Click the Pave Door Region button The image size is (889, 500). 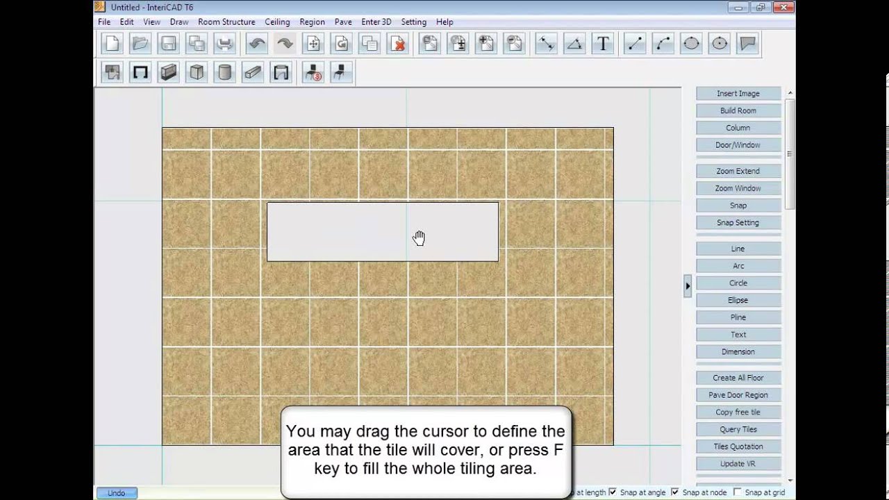738,395
